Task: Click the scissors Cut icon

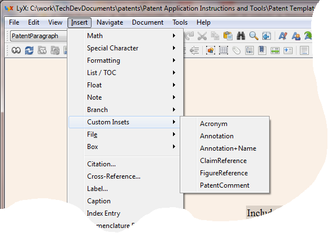Action: tap(202, 36)
